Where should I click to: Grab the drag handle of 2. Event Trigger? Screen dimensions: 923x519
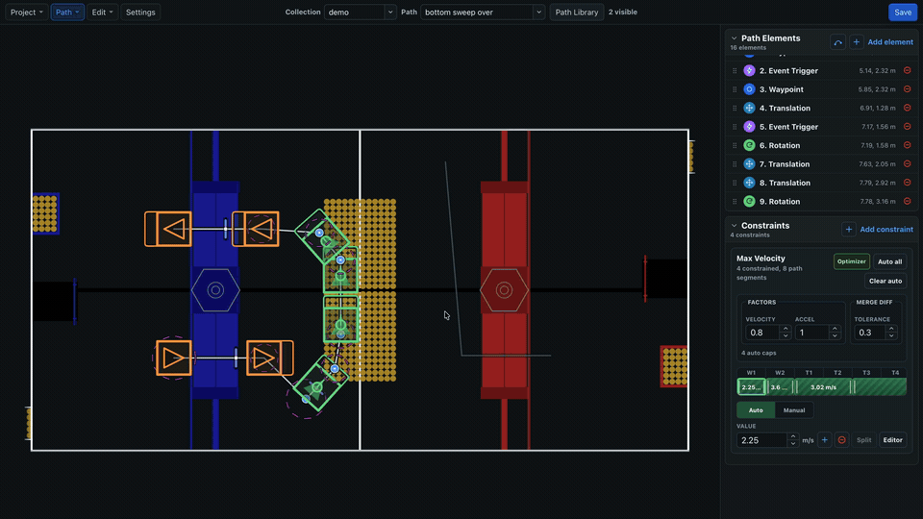tap(735, 70)
